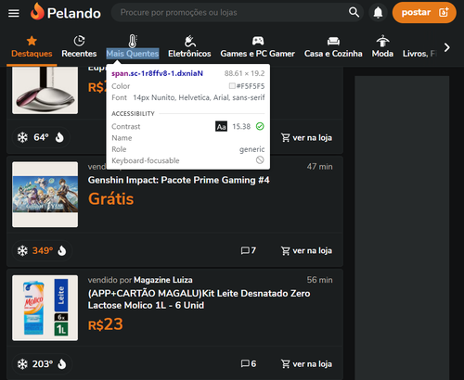Click the Magazine Luiza seller link
Image resolution: width=464 pixels, height=380 pixels.
tap(163, 280)
